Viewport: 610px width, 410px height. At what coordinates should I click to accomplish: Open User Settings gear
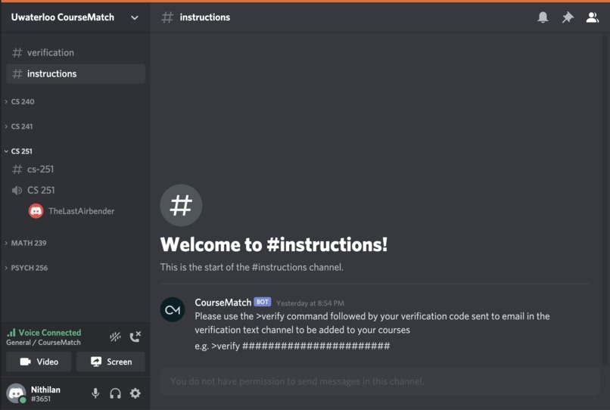pos(135,393)
